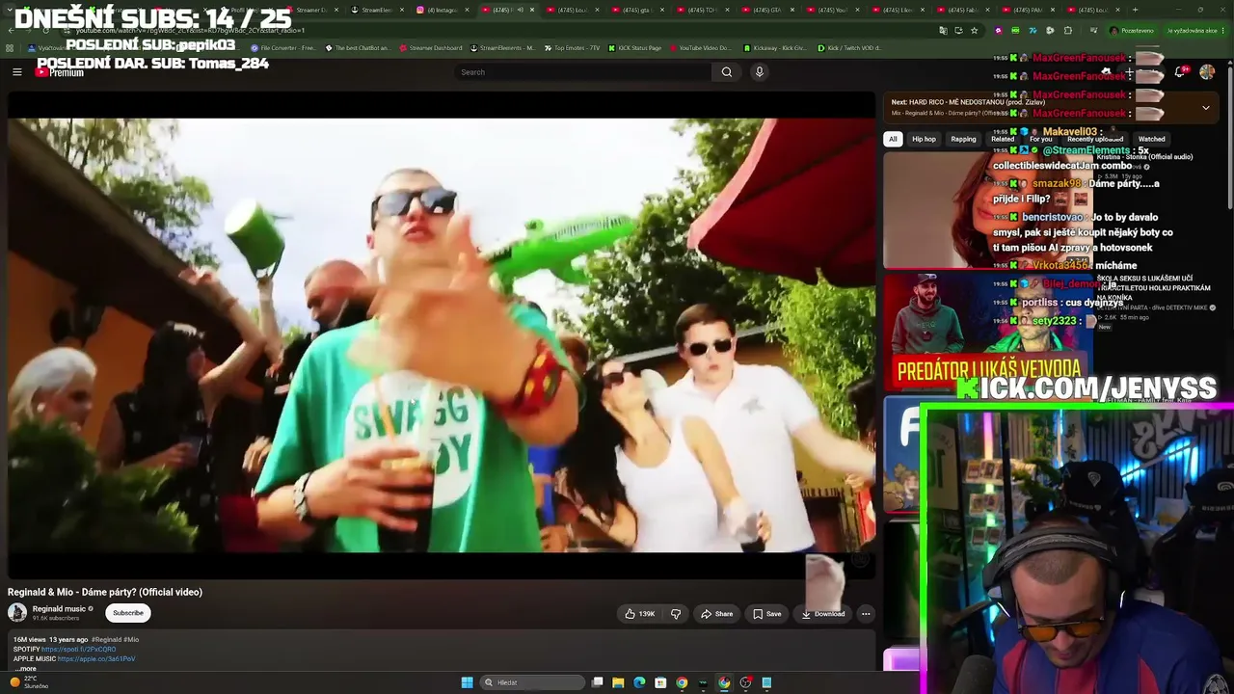Open the Notepad icon on the taskbar

[x=766, y=682]
